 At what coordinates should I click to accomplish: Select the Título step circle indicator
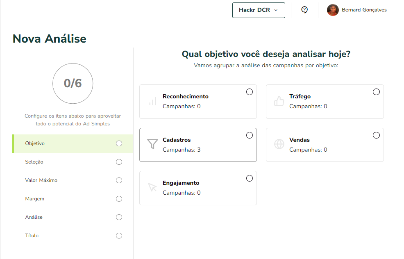pos(119,236)
